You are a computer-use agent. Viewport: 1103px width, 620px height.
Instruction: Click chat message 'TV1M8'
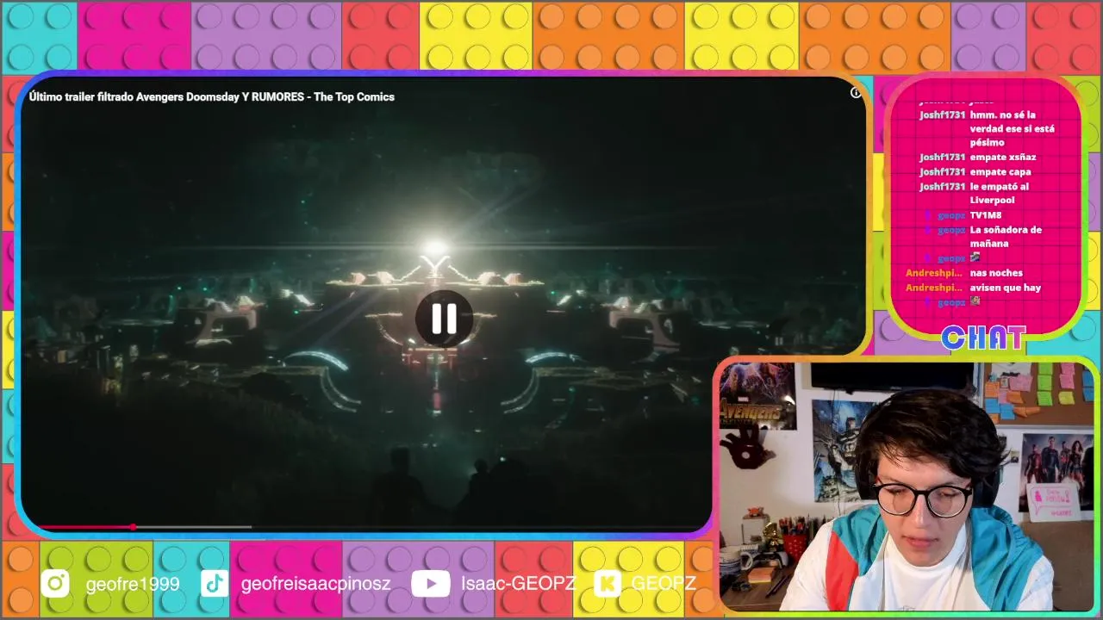tap(986, 215)
